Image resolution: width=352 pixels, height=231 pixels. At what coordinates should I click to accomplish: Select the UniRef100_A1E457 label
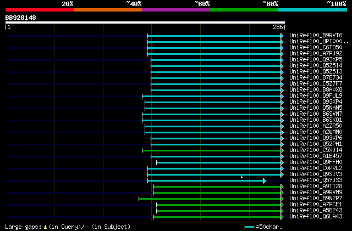316,156
